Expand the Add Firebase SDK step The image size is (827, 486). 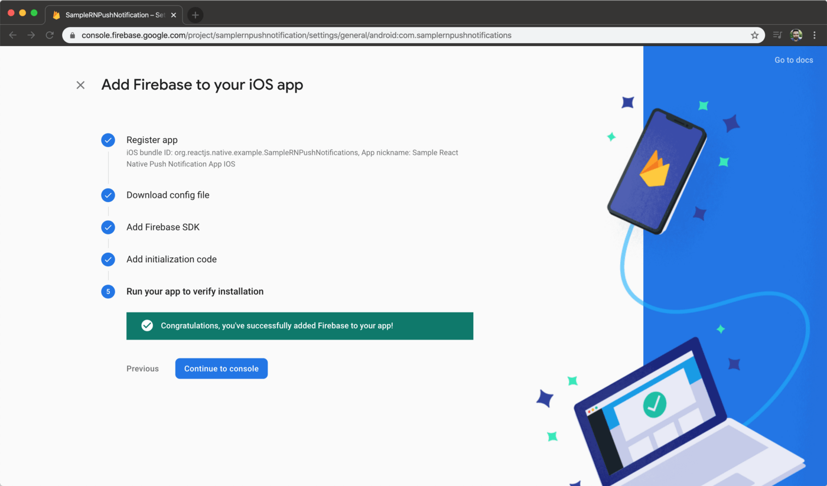click(x=163, y=227)
